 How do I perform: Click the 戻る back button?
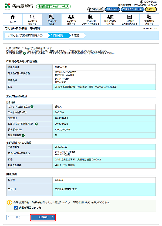point(17,217)
